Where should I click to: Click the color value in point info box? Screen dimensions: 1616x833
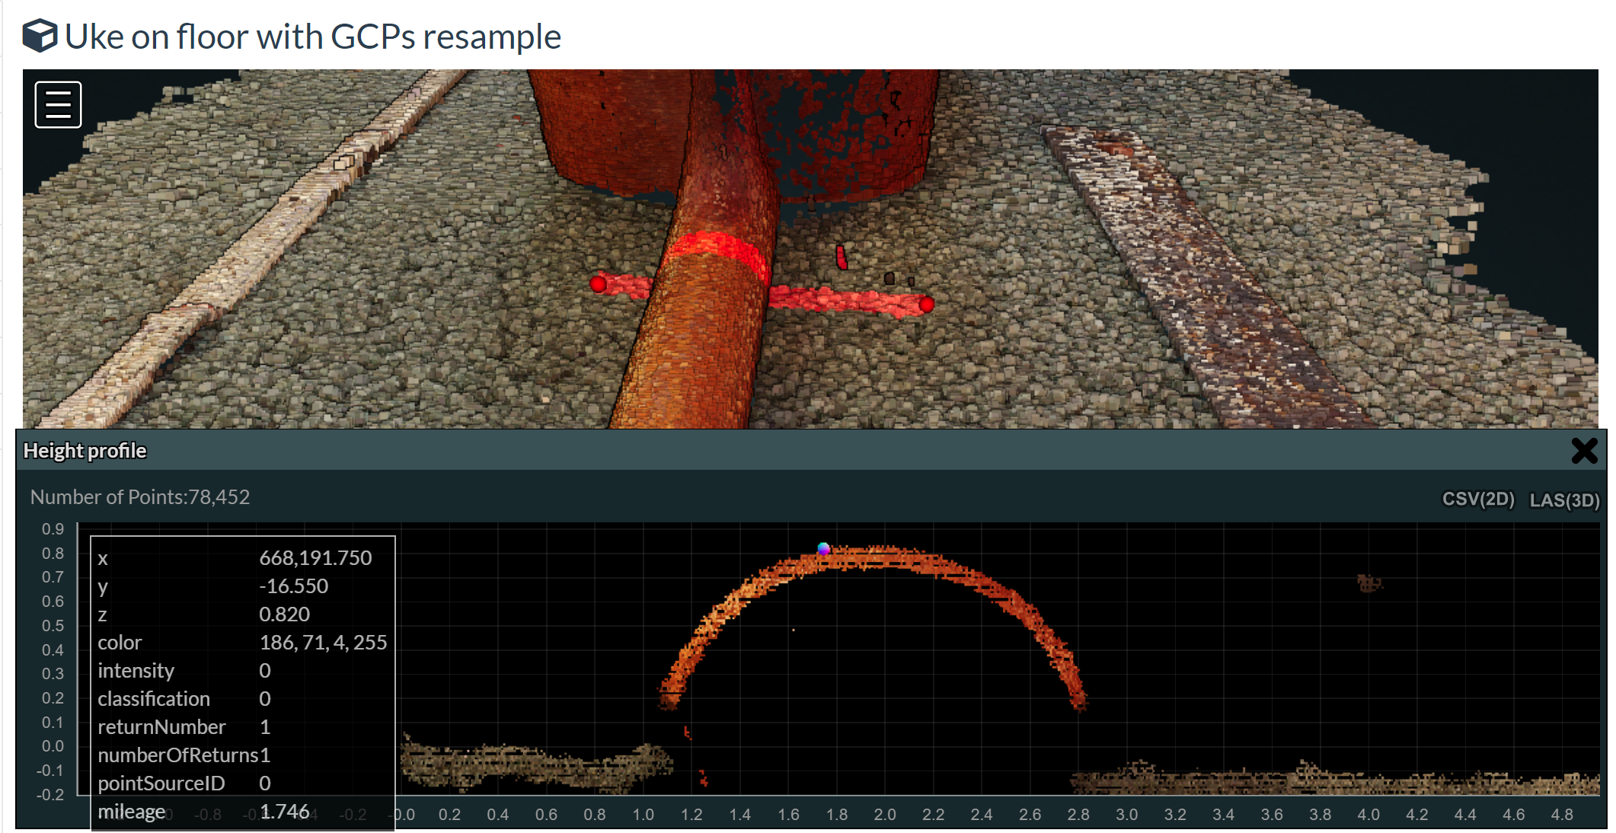point(323,643)
